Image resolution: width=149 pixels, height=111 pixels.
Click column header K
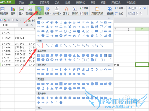click(x=142, y=29)
